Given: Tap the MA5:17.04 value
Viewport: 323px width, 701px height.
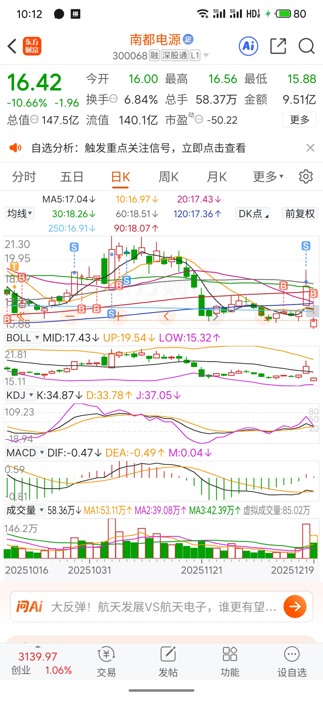Looking at the screenshot, I should pos(69,199).
